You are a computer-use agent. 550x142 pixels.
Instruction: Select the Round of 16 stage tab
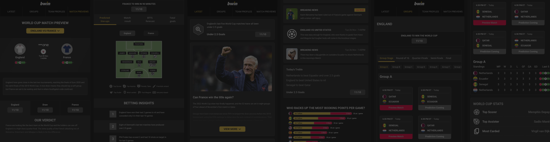(403, 58)
